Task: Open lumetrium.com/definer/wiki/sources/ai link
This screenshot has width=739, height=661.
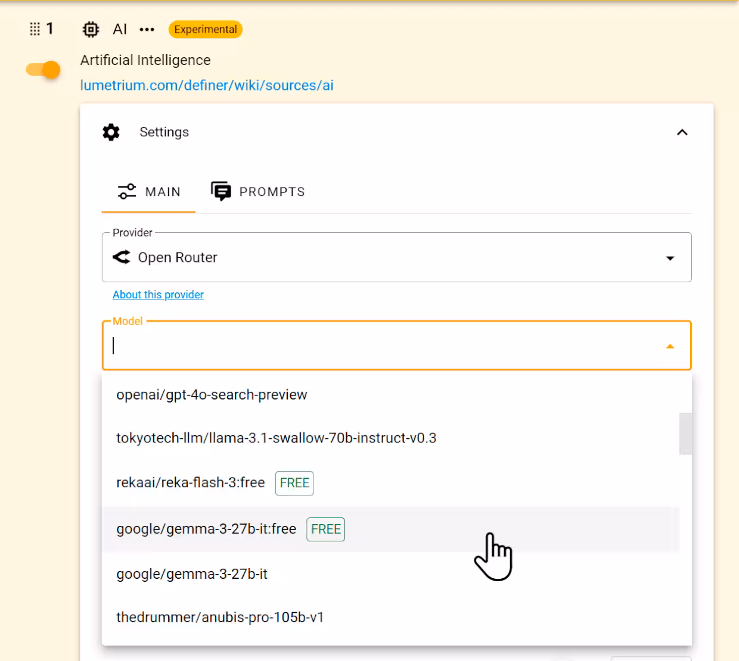Action: click(207, 85)
